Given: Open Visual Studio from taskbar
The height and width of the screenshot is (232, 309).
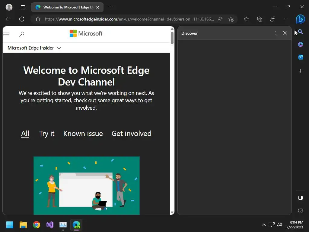Looking at the screenshot, I should click(50, 225).
